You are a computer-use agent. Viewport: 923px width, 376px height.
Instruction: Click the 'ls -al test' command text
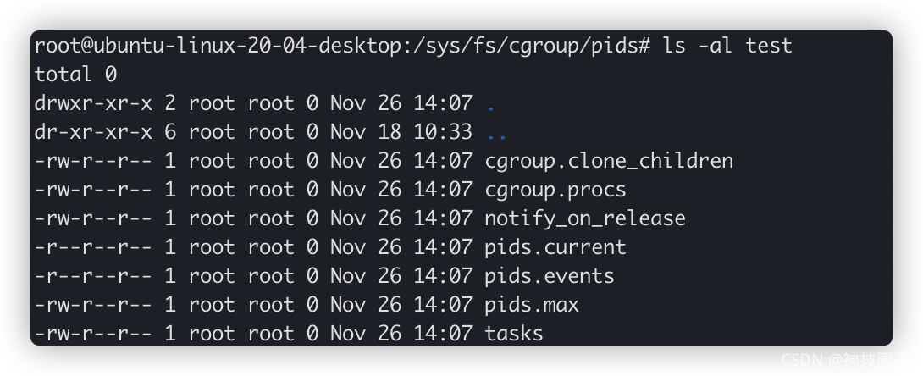[x=727, y=46]
